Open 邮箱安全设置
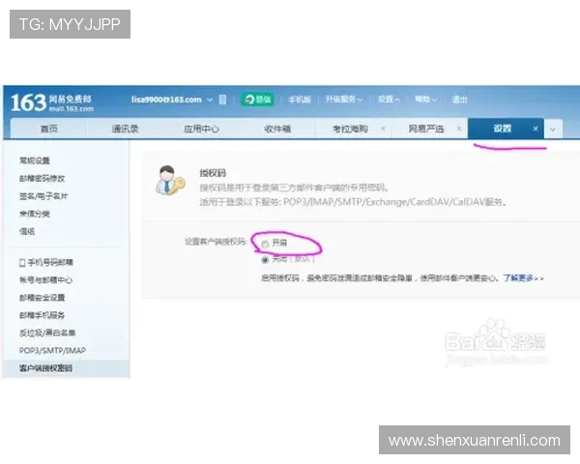This screenshot has width=580, height=464. coord(43,298)
